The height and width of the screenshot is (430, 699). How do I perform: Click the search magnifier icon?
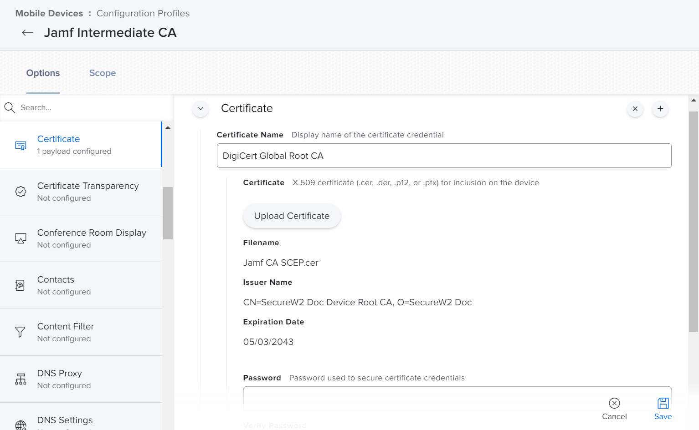coord(10,108)
